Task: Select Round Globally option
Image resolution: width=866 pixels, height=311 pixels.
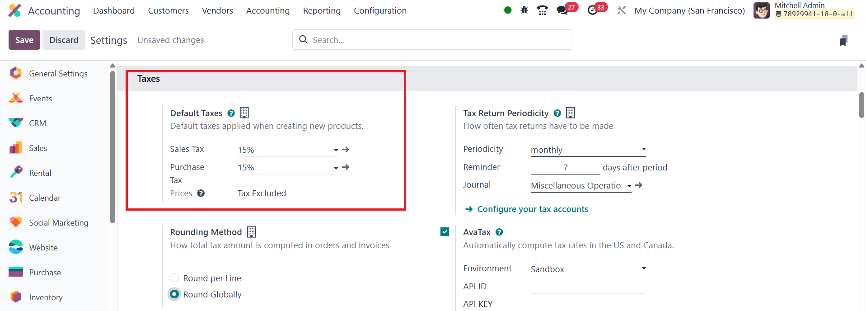Action: [174, 294]
